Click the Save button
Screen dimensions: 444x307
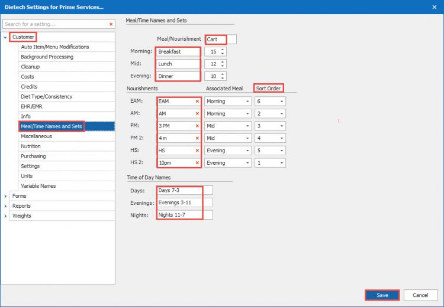click(382, 295)
